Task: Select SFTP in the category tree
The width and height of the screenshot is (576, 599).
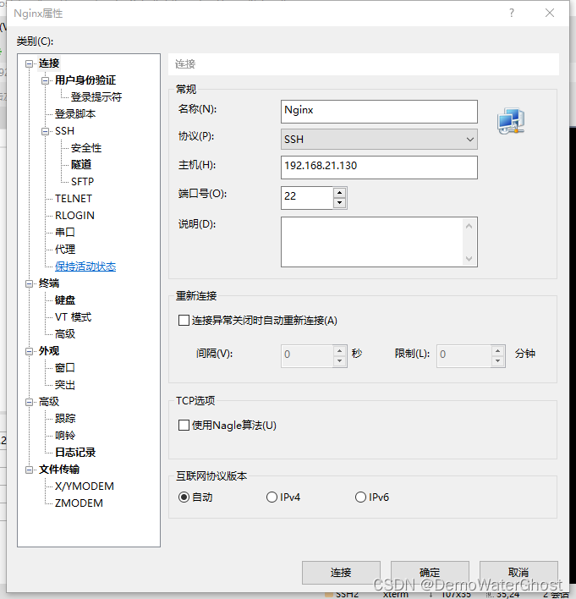Action: pyautogui.click(x=82, y=181)
